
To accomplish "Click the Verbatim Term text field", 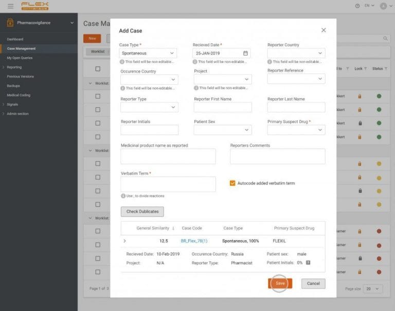I will (168, 184).
